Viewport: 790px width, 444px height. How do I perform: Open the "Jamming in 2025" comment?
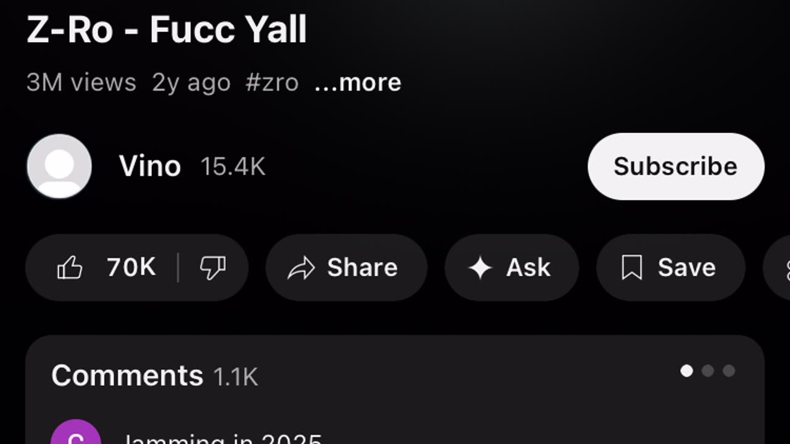click(222, 438)
